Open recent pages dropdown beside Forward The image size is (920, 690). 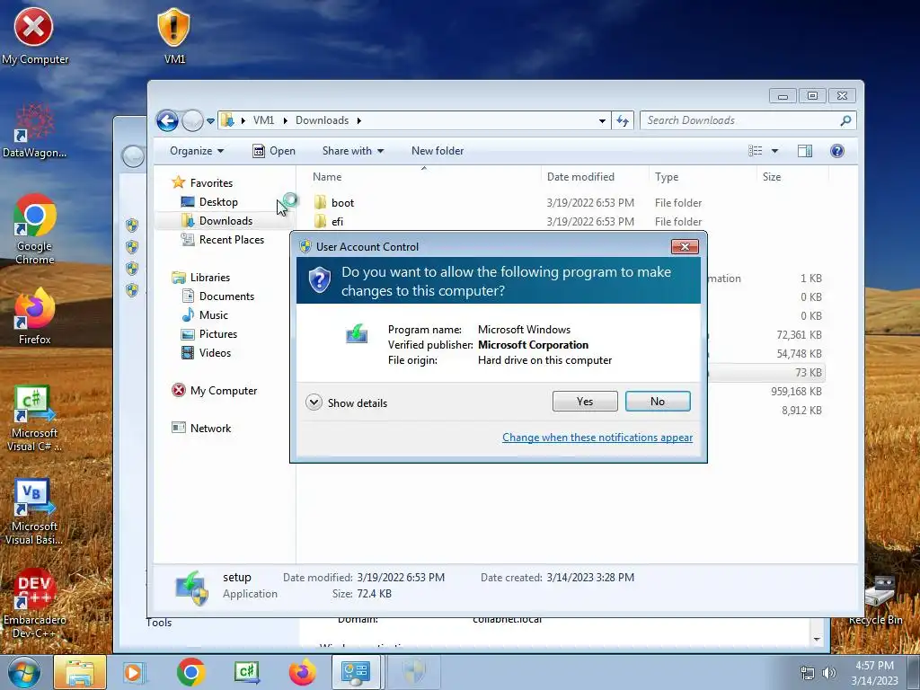click(210, 121)
